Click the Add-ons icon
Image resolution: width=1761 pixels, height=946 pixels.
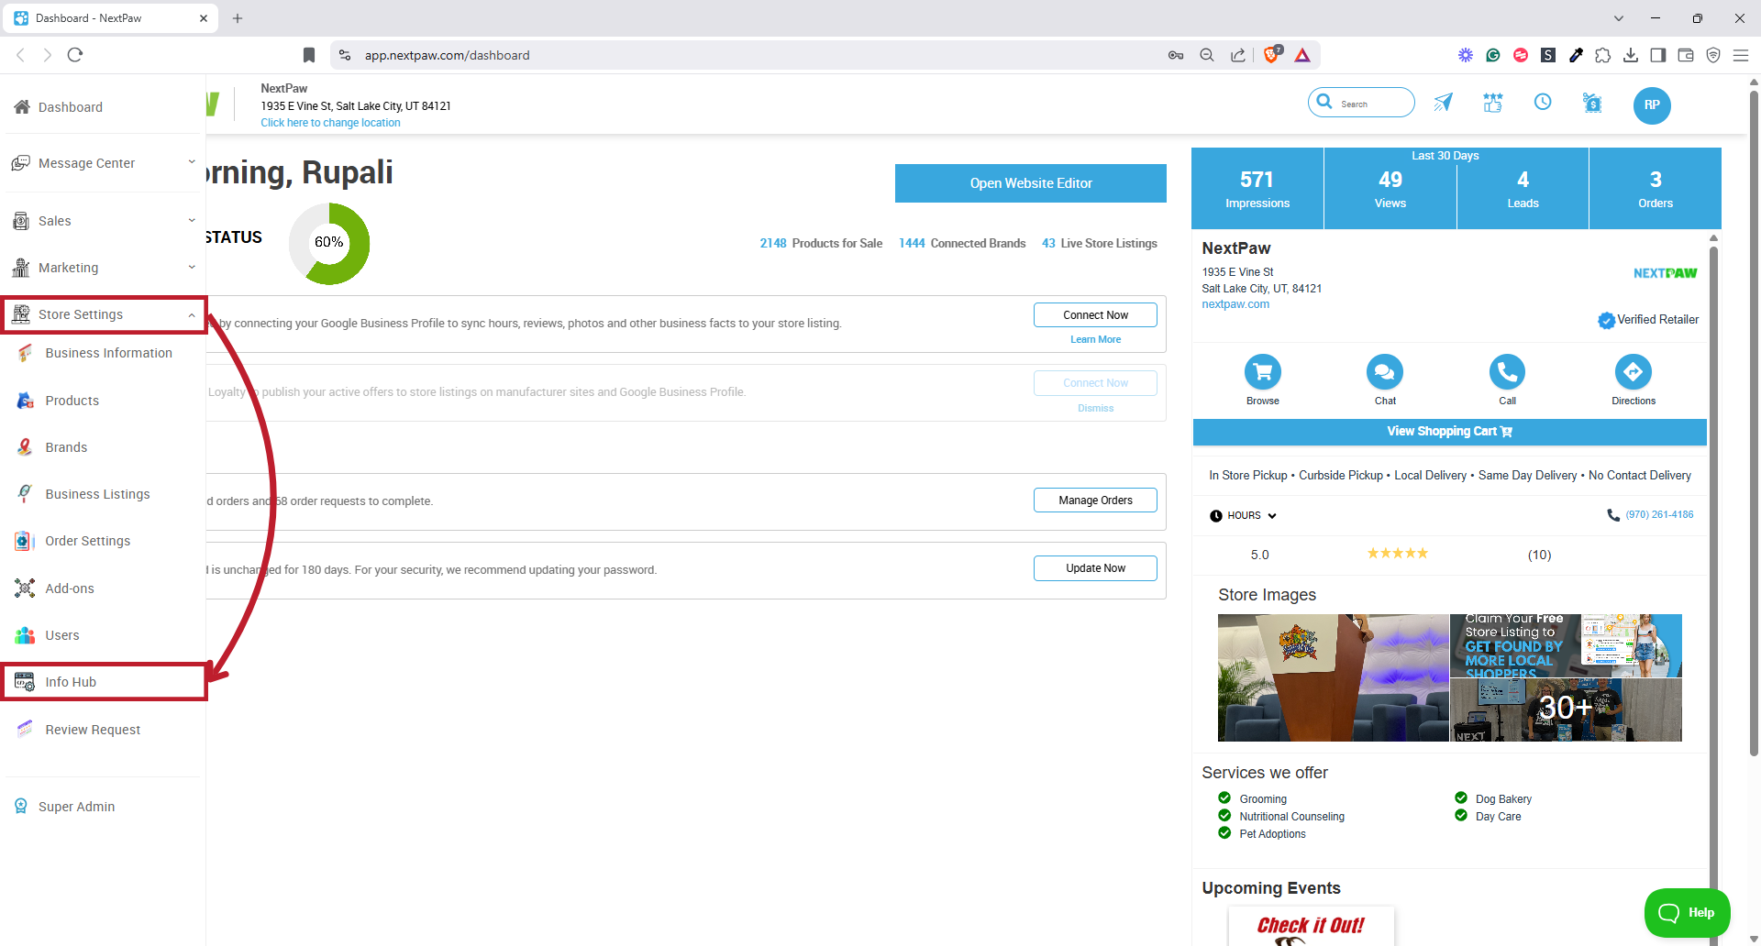coord(25,588)
